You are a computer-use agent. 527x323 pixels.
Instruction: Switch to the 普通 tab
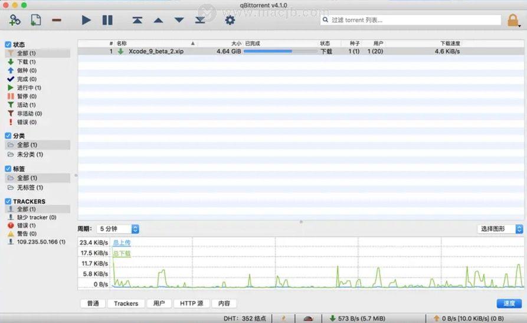(x=93, y=304)
